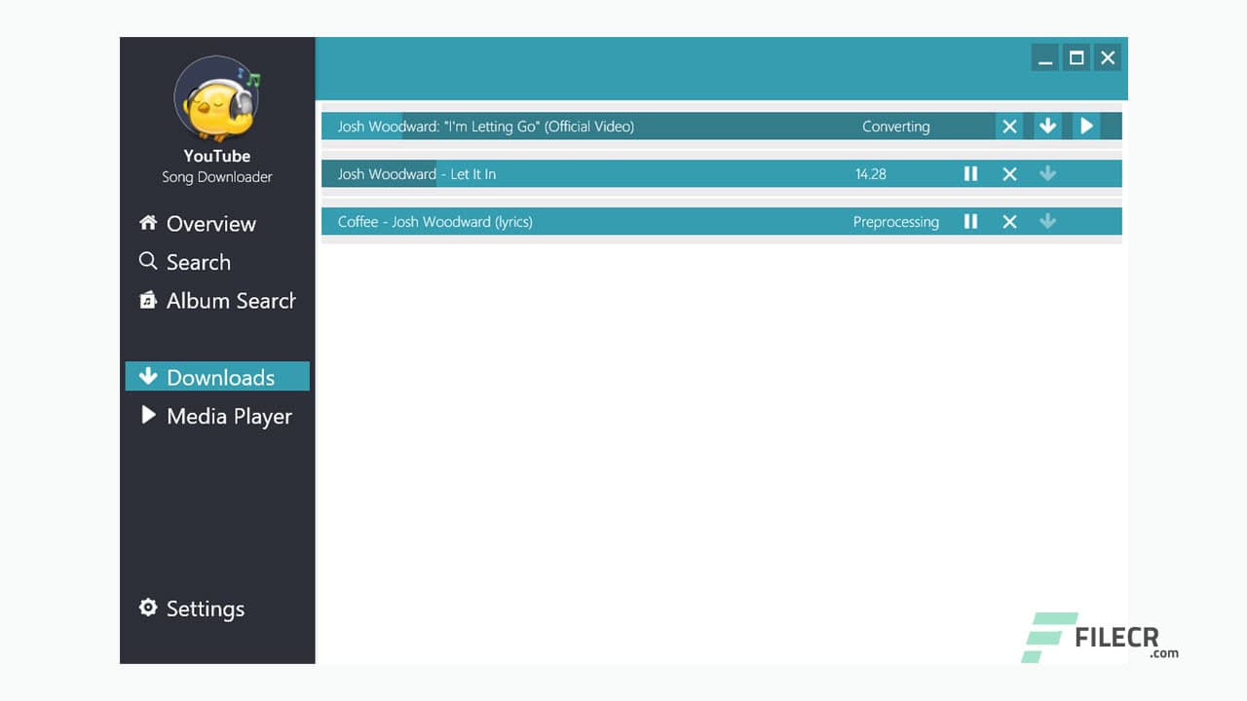Open Album Search via its album icon
The height and width of the screenshot is (701, 1247).
pos(148,300)
